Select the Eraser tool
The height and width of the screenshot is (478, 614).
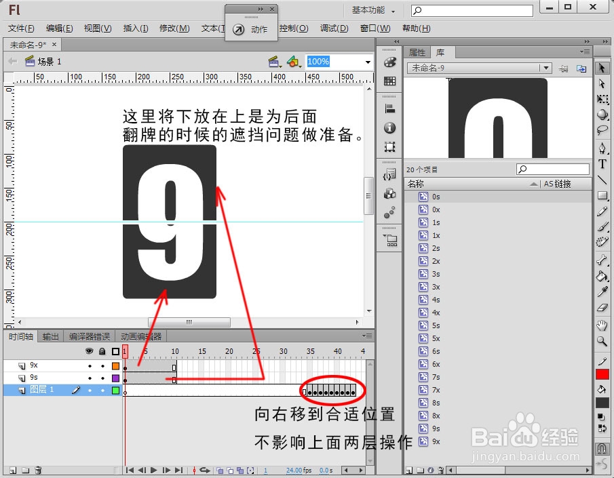[602, 308]
